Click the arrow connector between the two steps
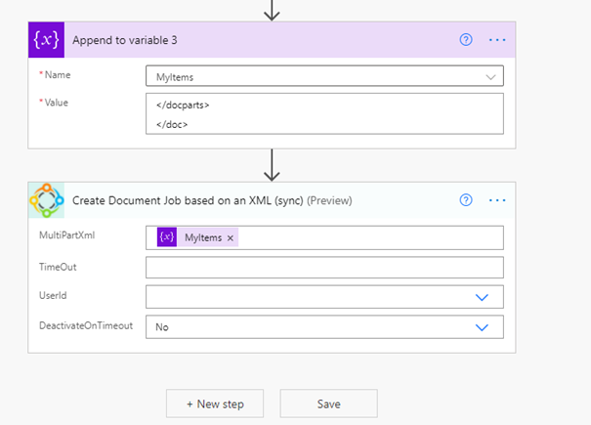 (x=273, y=163)
